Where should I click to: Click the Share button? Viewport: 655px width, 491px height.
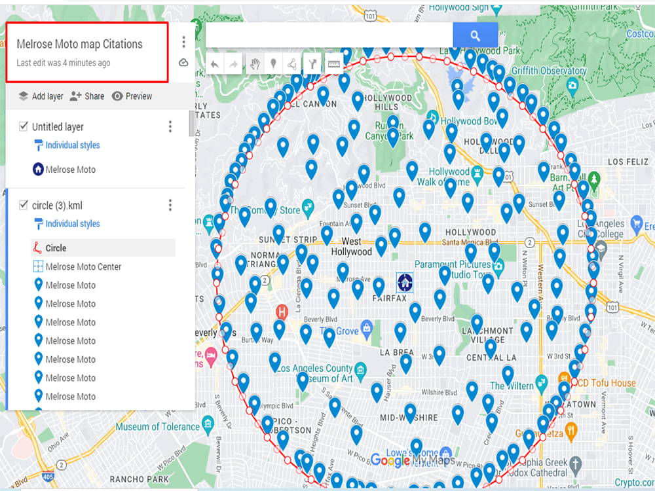[x=87, y=96]
